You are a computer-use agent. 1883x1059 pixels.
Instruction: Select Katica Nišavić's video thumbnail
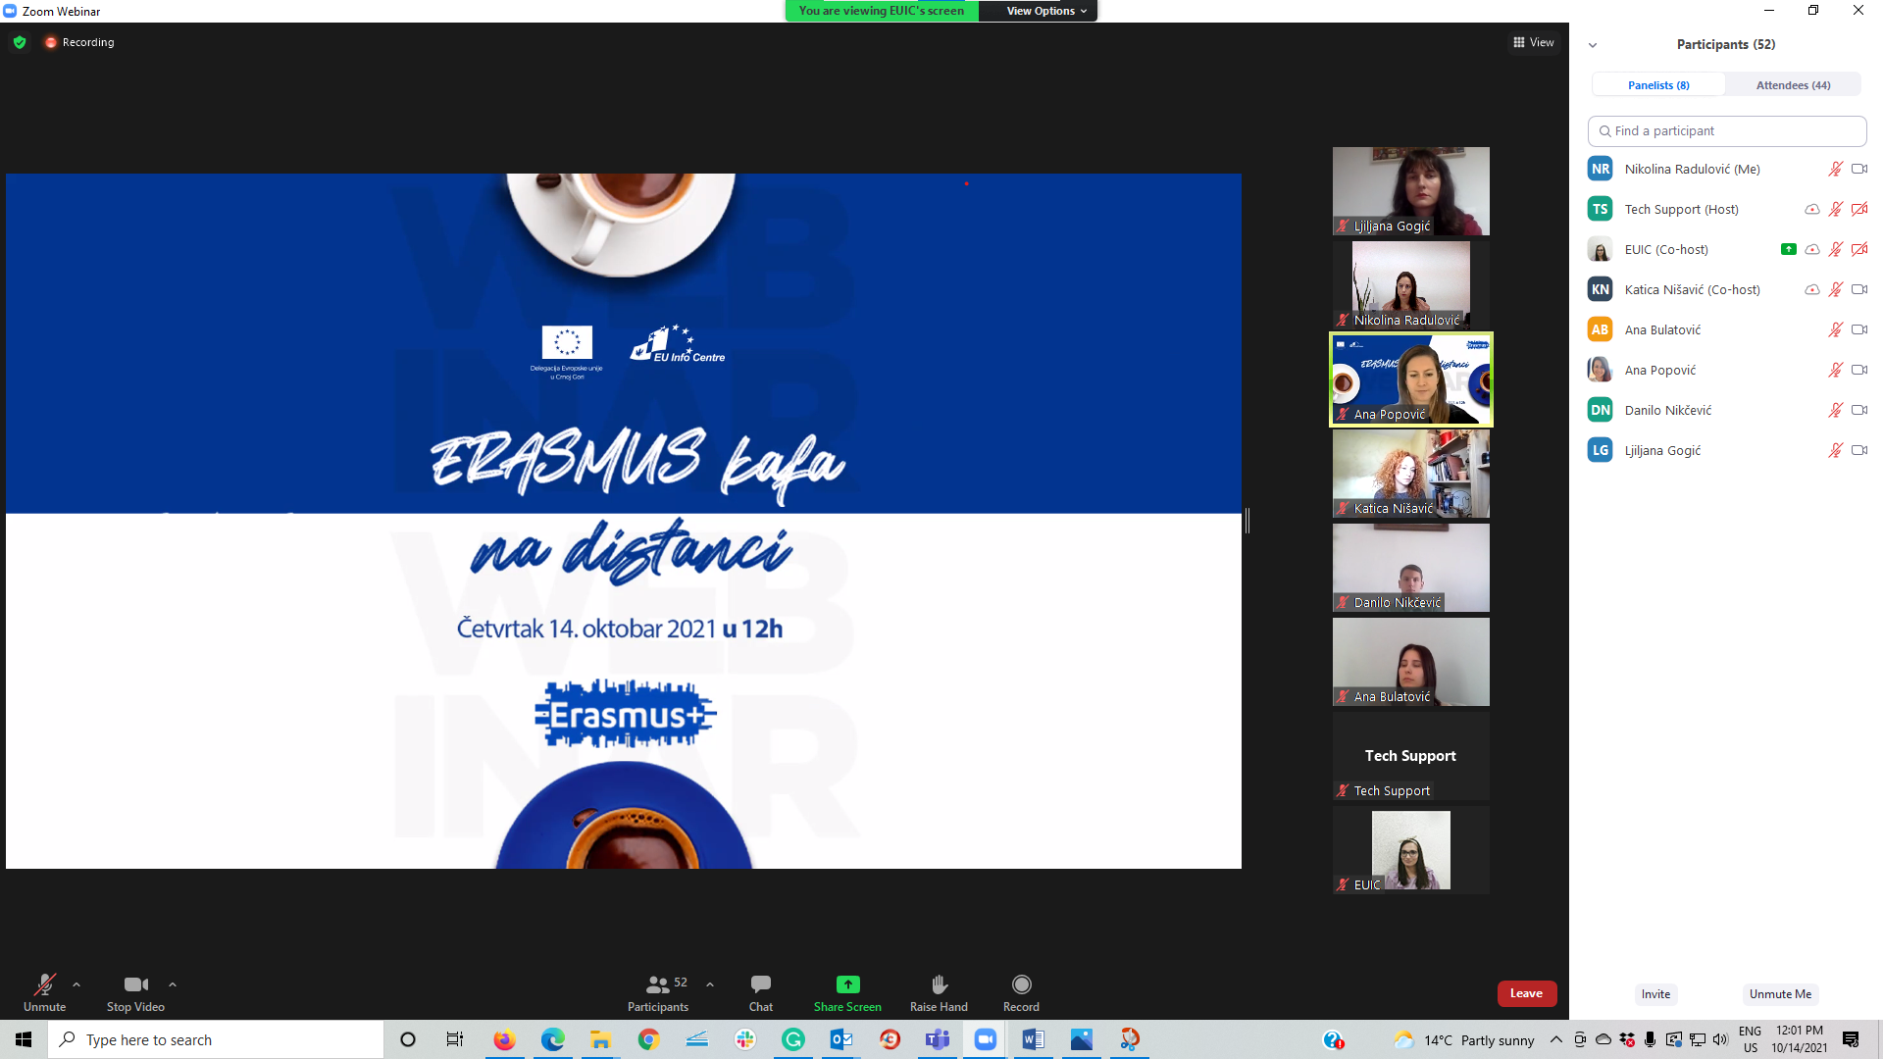(x=1410, y=474)
